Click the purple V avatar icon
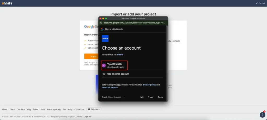Image resolution: width=267 pixels, height=120 pixels. click(x=104, y=65)
